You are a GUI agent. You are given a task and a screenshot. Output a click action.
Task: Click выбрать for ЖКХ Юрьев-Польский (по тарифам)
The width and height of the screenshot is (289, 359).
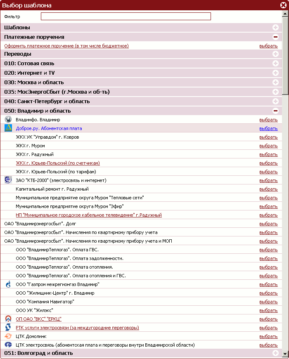coord(268,172)
